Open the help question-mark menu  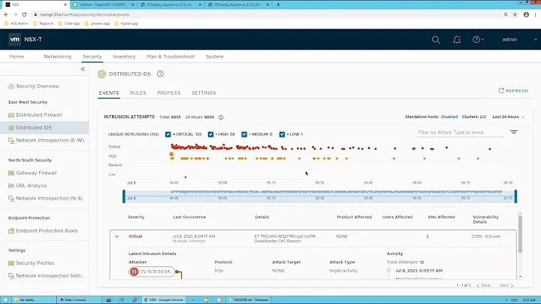pyautogui.click(x=478, y=40)
